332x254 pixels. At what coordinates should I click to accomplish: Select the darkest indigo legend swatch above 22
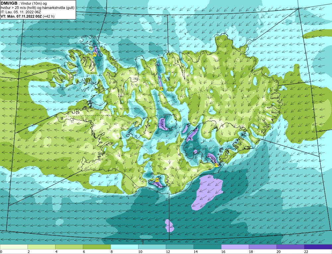pos(318,247)
